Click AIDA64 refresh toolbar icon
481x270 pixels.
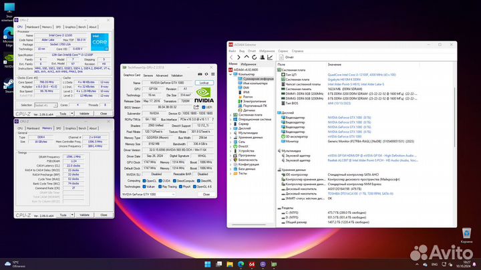click(x=255, y=57)
